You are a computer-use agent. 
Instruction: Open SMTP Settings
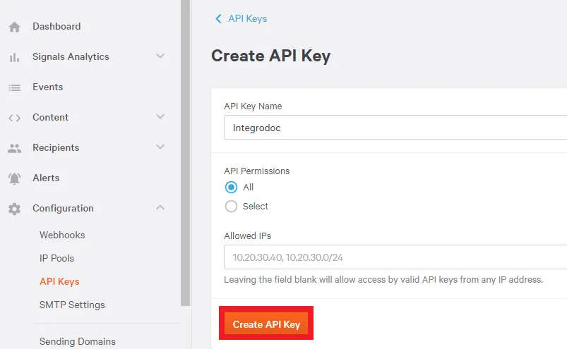[72, 305]
